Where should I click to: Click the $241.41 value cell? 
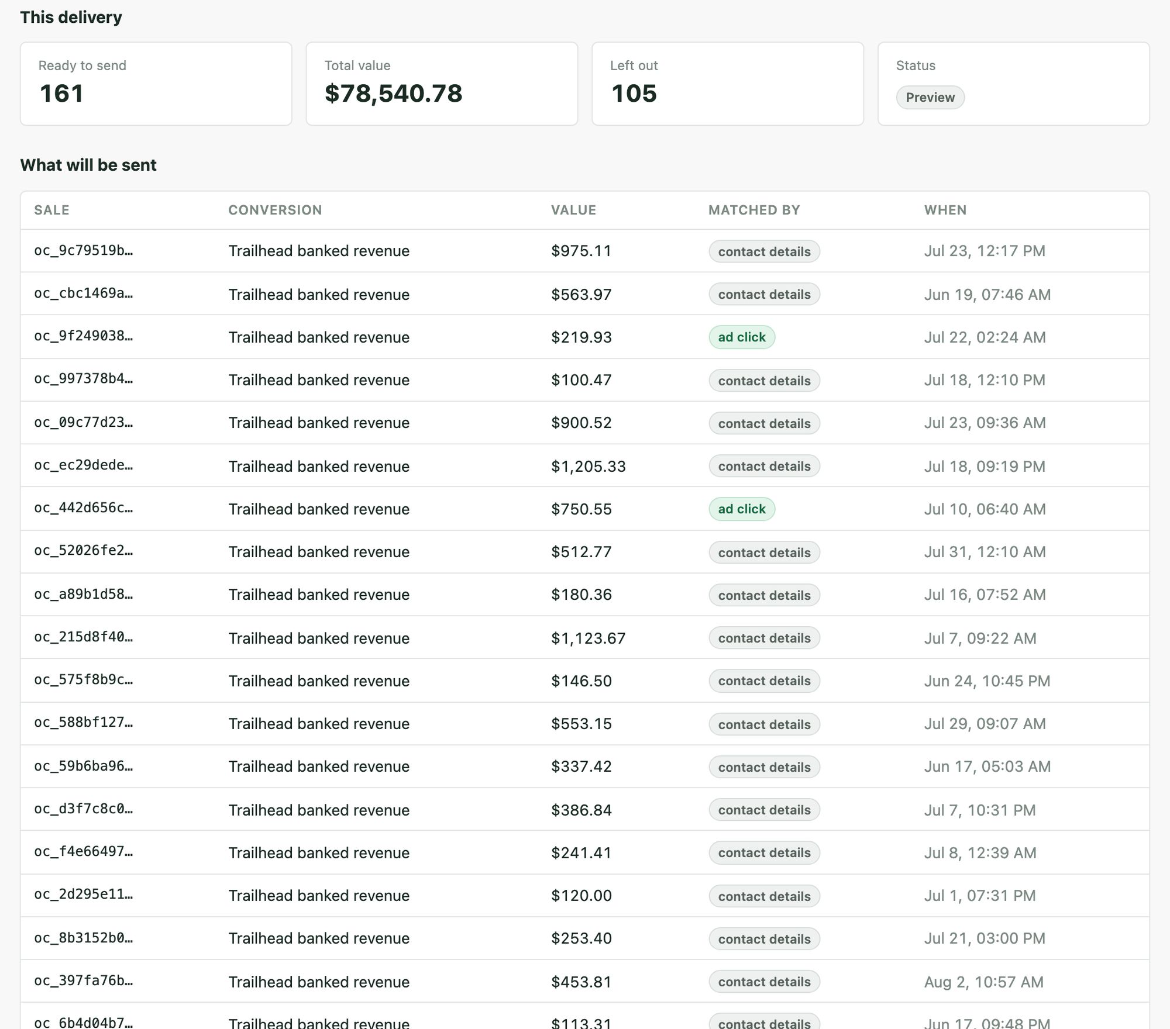click(x=581, y=853)
